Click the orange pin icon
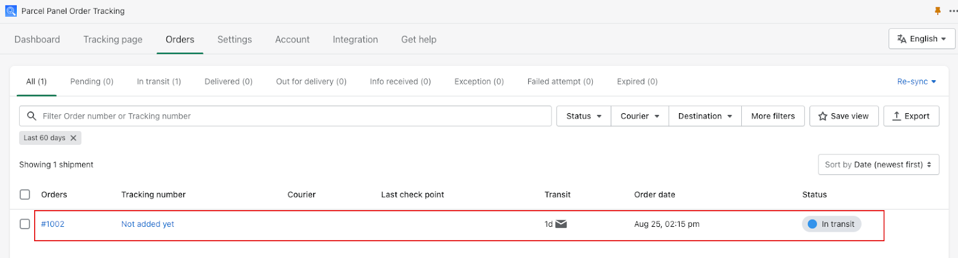Screen dimensions: 958x258 938,11
